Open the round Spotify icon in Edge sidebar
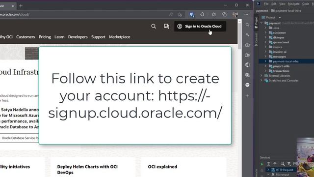 point(247,85)
